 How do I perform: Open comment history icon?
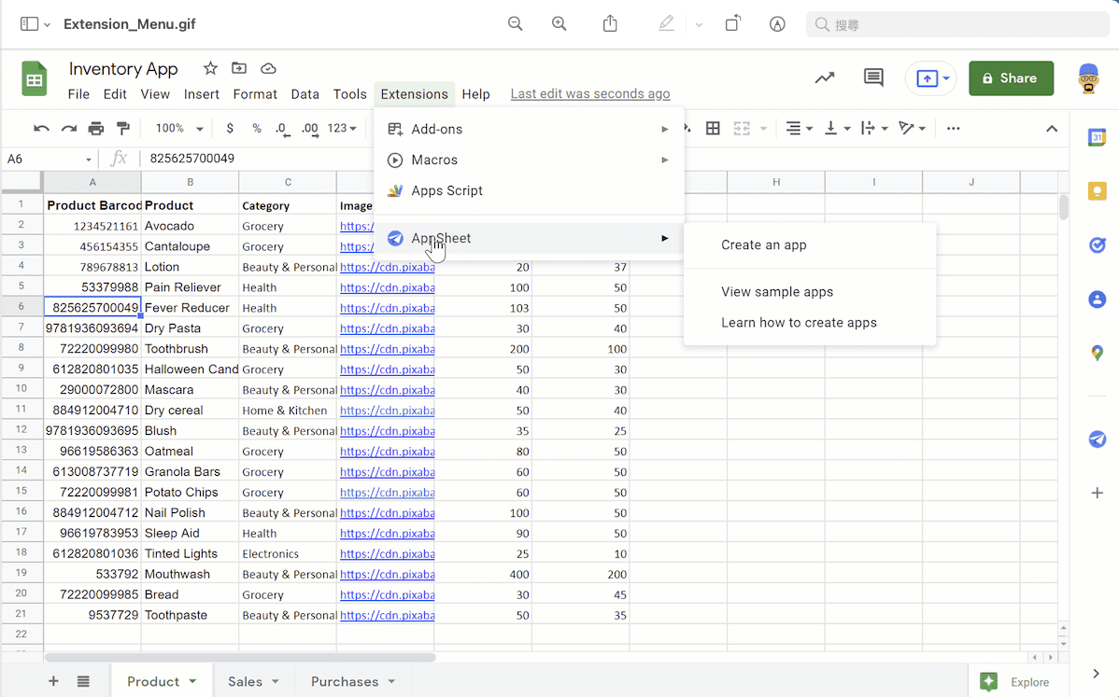873,78
